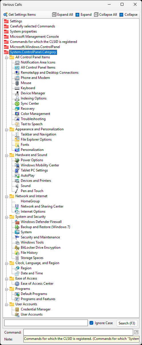Click the RemoteApp and Desktop Connections icon

tap(17, 73)
